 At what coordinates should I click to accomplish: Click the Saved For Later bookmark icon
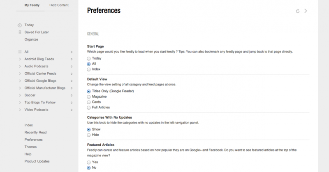click(x=20, y=32)
